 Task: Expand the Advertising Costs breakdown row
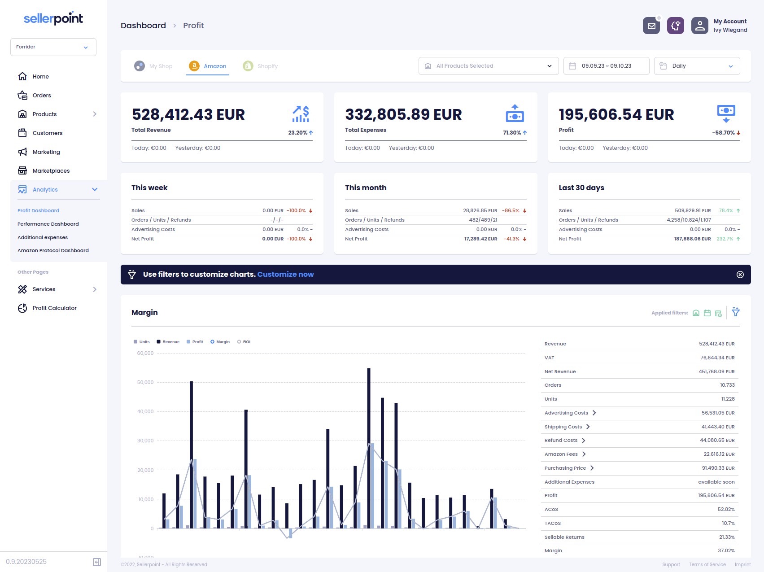click(594, 413)
